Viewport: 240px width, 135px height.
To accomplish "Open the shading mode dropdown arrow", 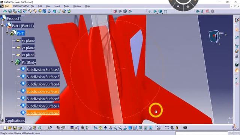I will [142, 130].
